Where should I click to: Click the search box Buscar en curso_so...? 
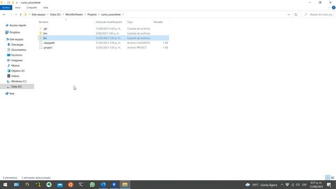318,15
